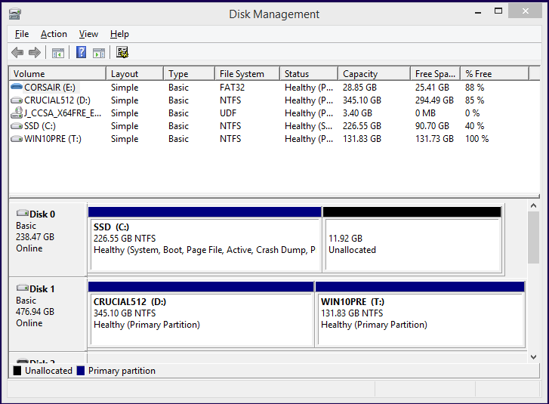Click the 476.94 GB size under Disk 1
Image resolution: width=549 pixels, height=404 pixels.
point(35,312)
